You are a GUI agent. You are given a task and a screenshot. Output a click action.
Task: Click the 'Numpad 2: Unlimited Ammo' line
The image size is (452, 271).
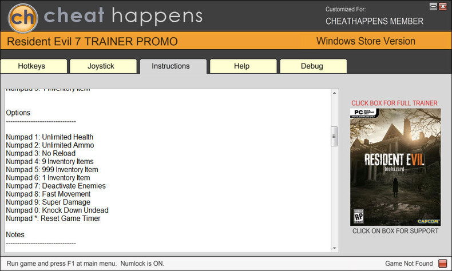coord(50,145)
